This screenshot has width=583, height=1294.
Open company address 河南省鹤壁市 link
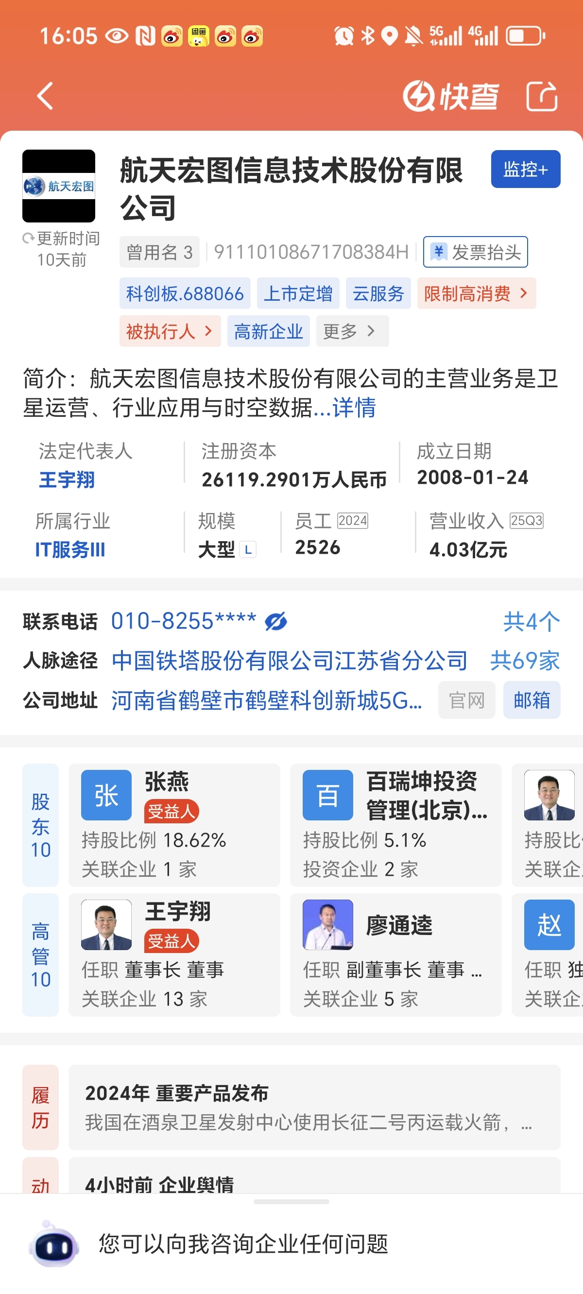point(266,700)
